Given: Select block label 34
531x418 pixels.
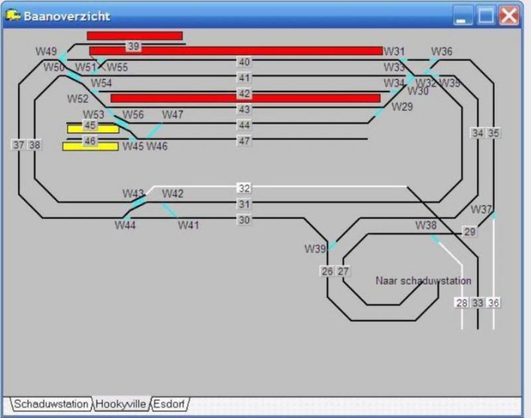Looking at the screenshot, I should (x=477, y=133).
